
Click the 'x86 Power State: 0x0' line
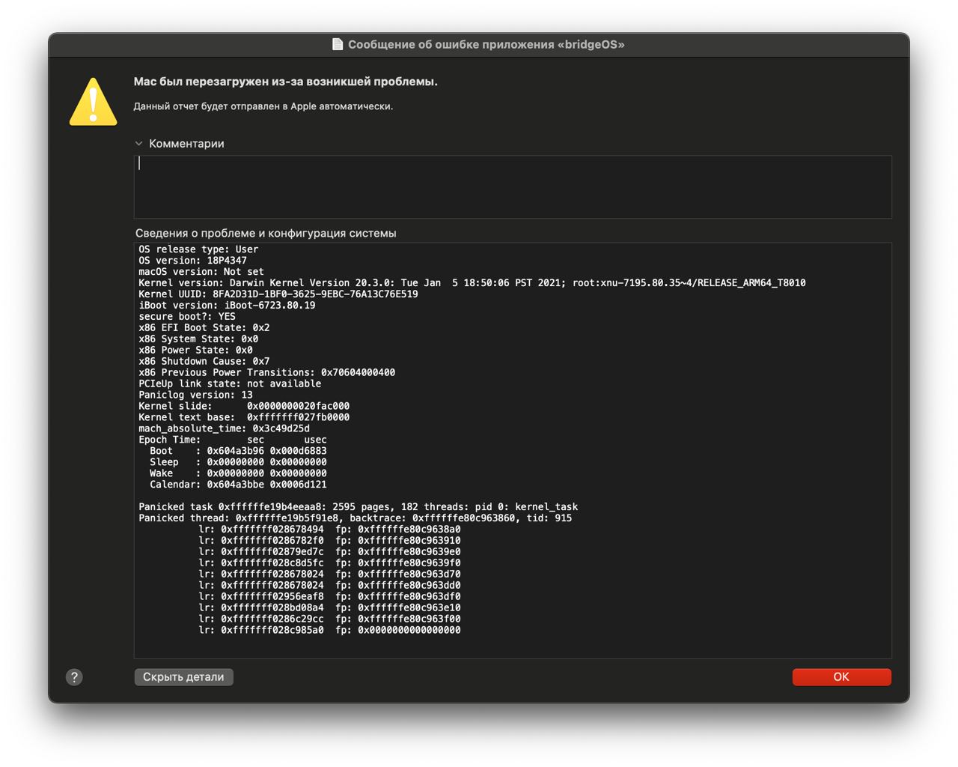click(x=195, y=351)
